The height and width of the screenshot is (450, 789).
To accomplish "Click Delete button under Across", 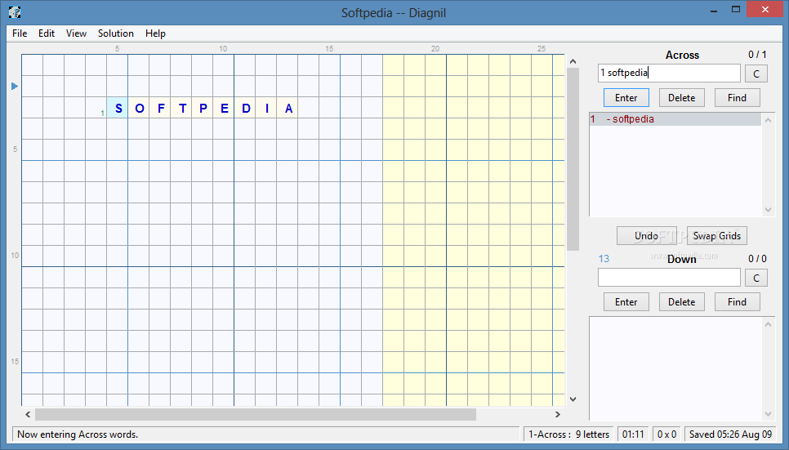I will pos(681,98).
